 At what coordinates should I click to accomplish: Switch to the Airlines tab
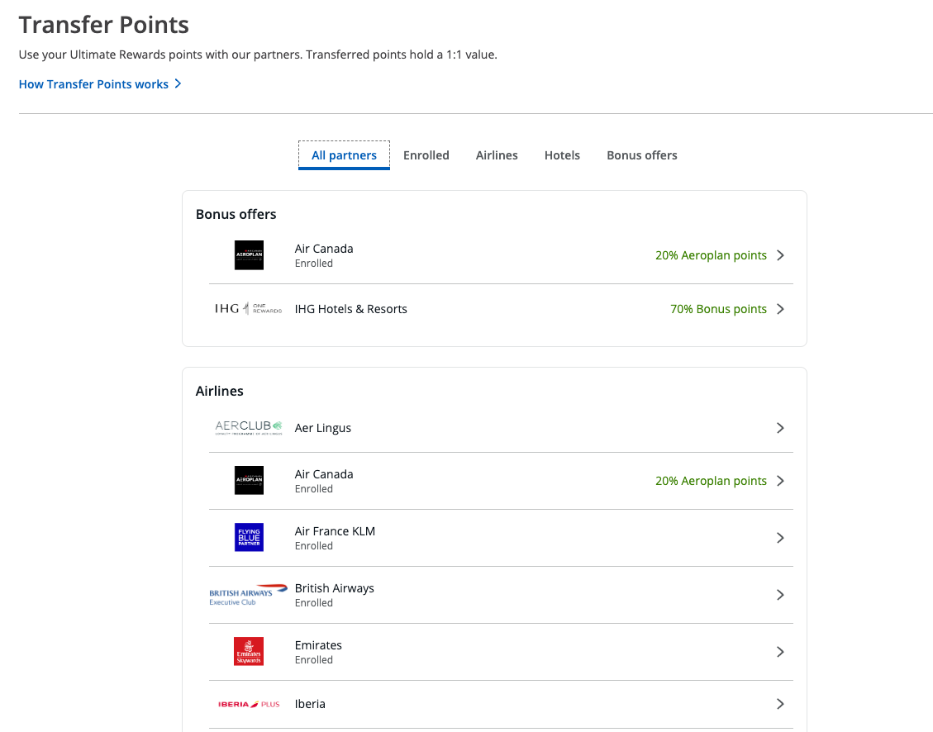[497, 154]
